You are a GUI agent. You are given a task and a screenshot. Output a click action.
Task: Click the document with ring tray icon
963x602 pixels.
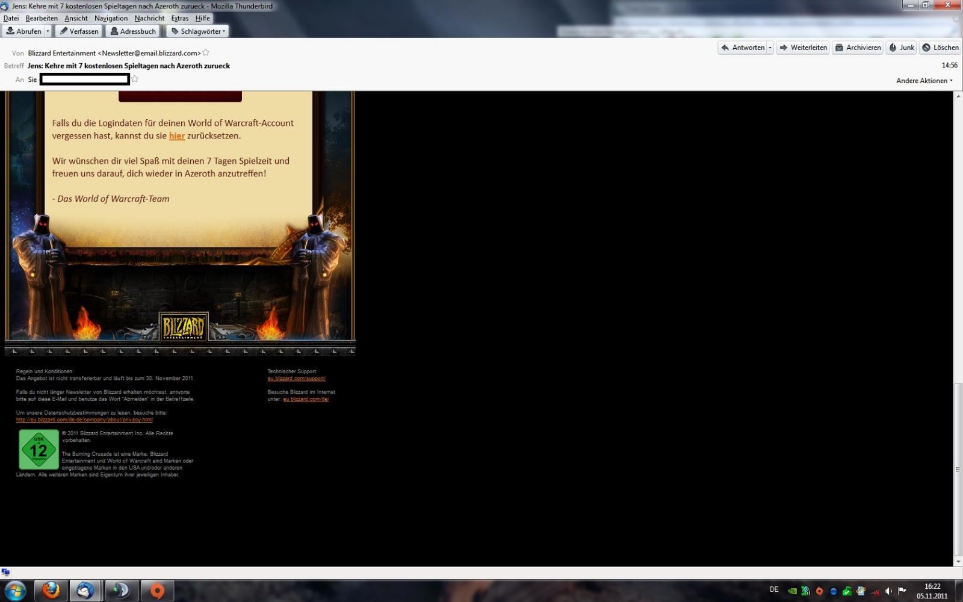pos(861,591)
